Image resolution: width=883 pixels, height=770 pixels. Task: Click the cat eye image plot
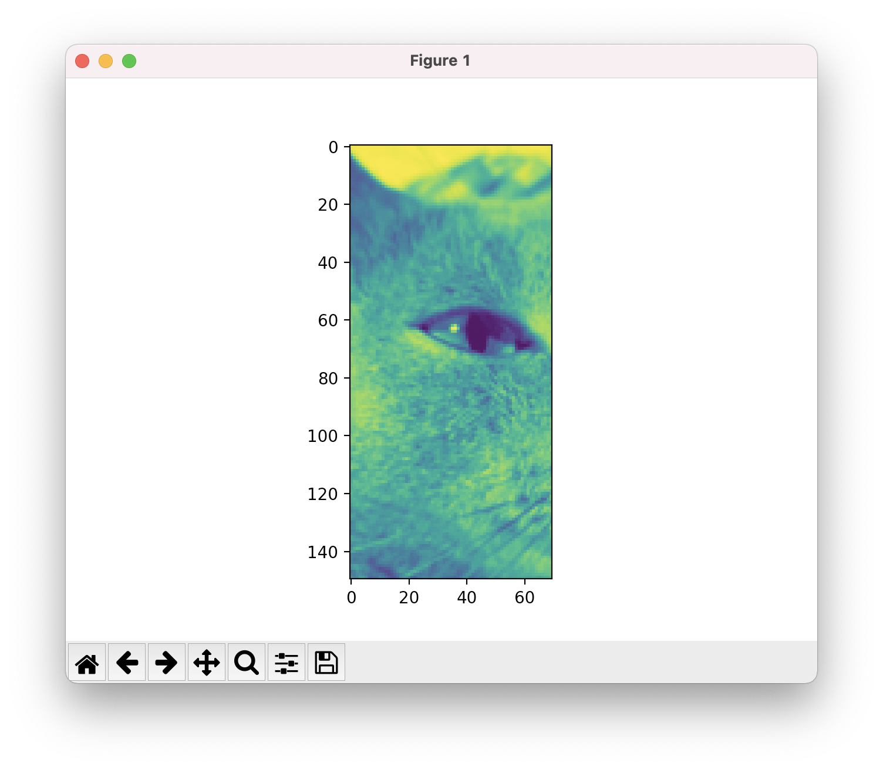[x=451, y=362]
